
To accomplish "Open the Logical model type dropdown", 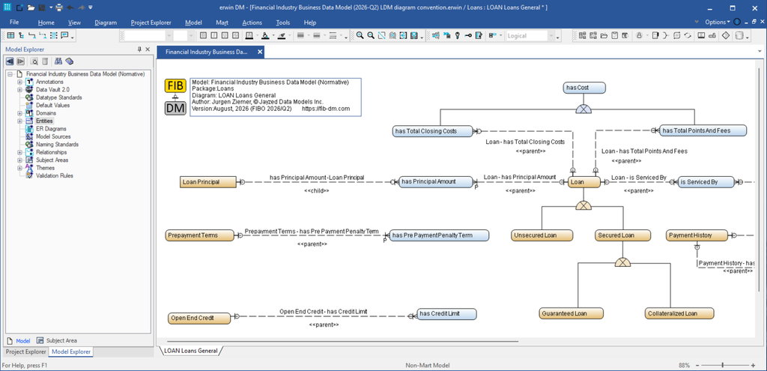I will pos(552,36).
